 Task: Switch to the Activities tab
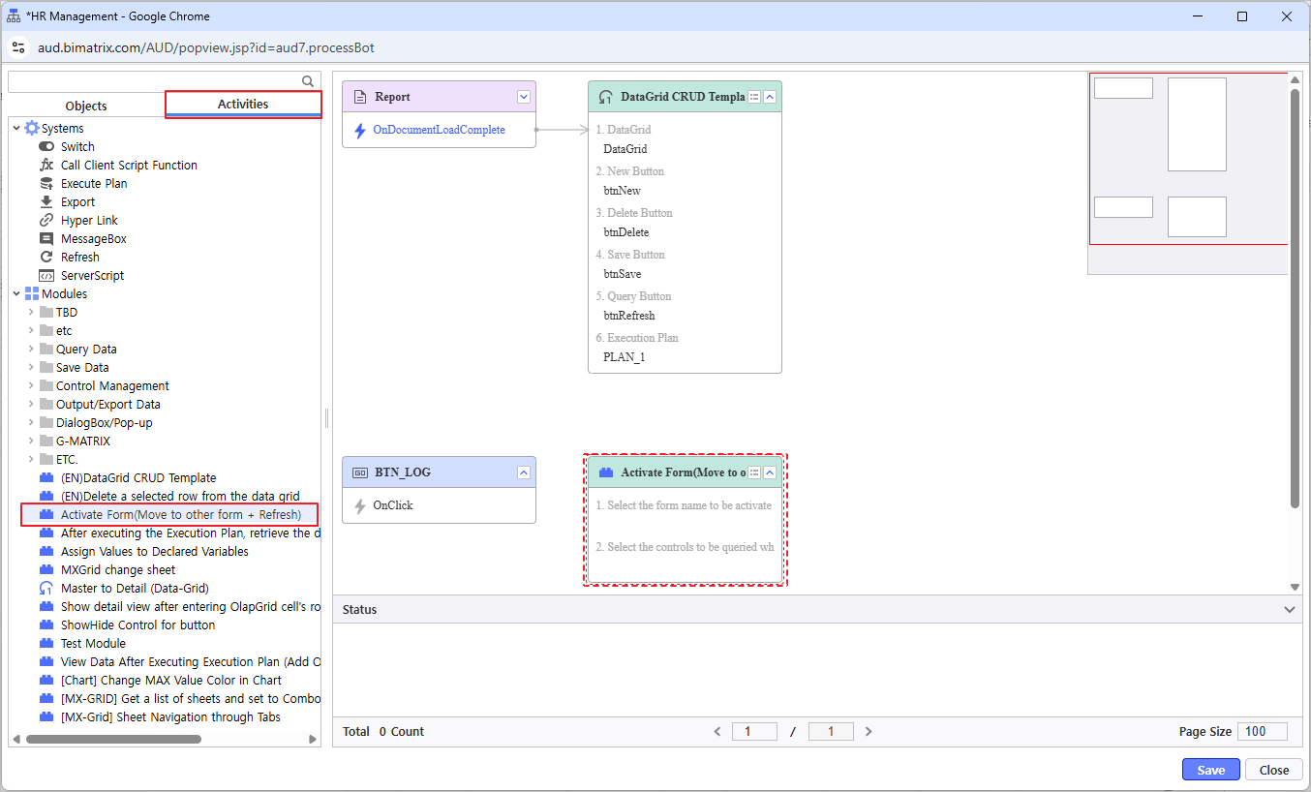(243, 105)
